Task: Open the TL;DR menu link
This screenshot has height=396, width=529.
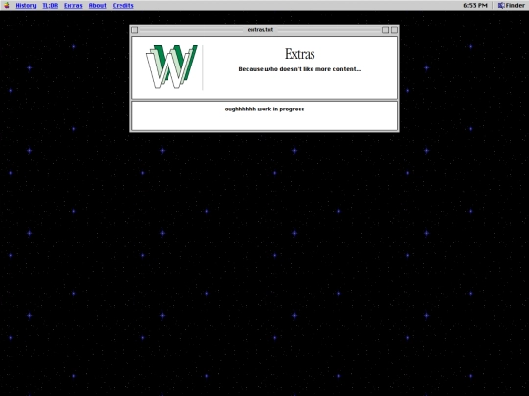Action: [50, 6]
